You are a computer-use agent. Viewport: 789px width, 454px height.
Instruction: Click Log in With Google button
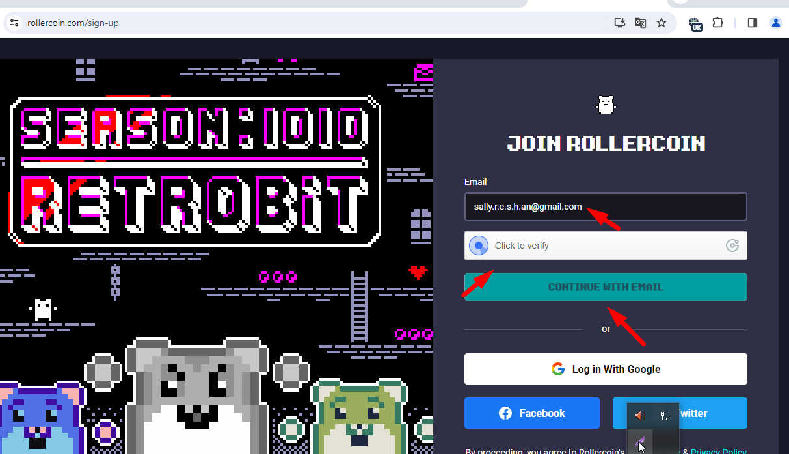point(606,369)
